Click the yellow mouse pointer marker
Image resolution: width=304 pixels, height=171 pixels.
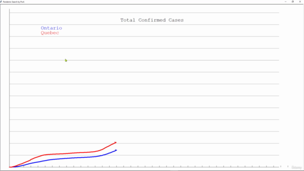(66, 60)
